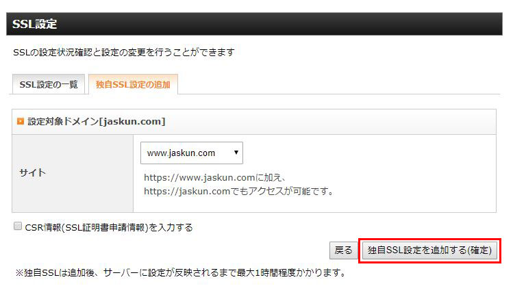Screen dimensions: 513x297
Task: Confirm with 独自SSL設定を追加する(確定) button
Action: 429,250
